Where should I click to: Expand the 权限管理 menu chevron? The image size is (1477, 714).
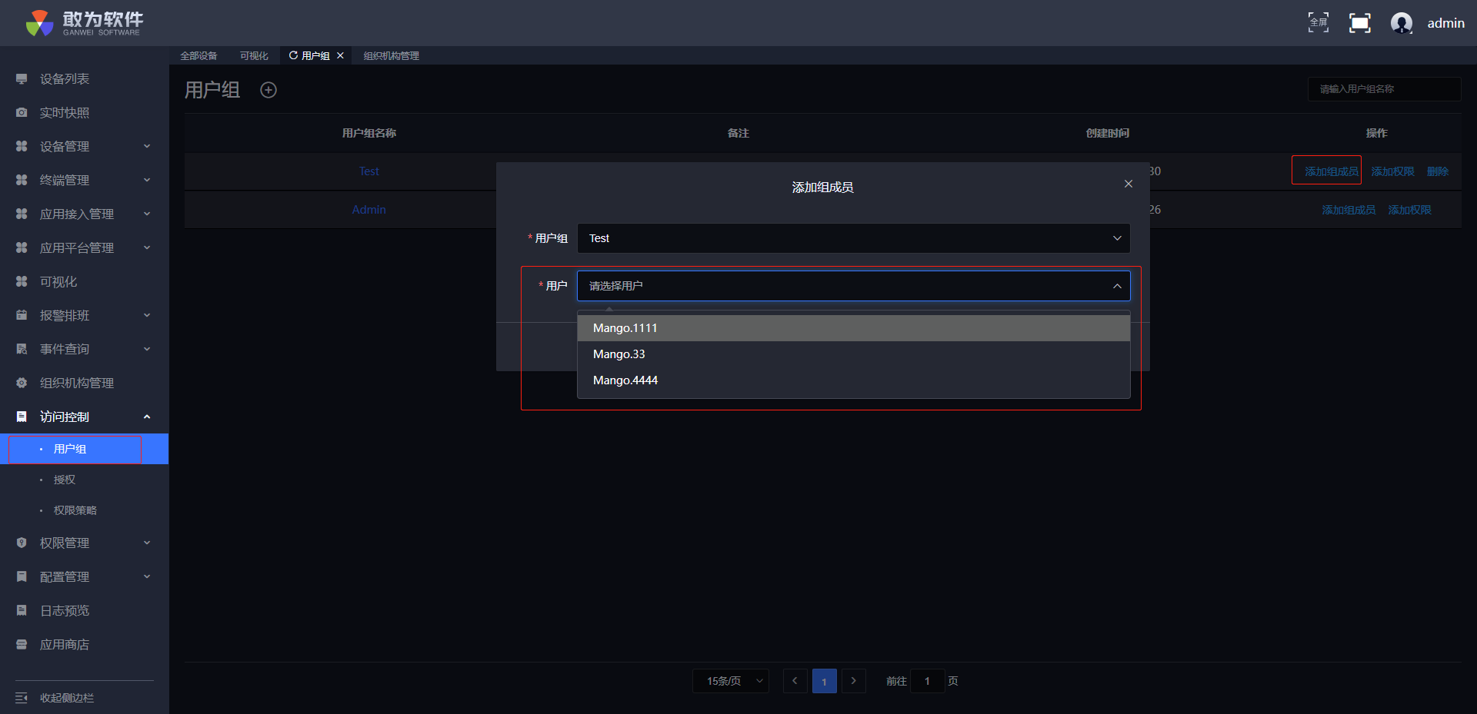coord(147,543)
